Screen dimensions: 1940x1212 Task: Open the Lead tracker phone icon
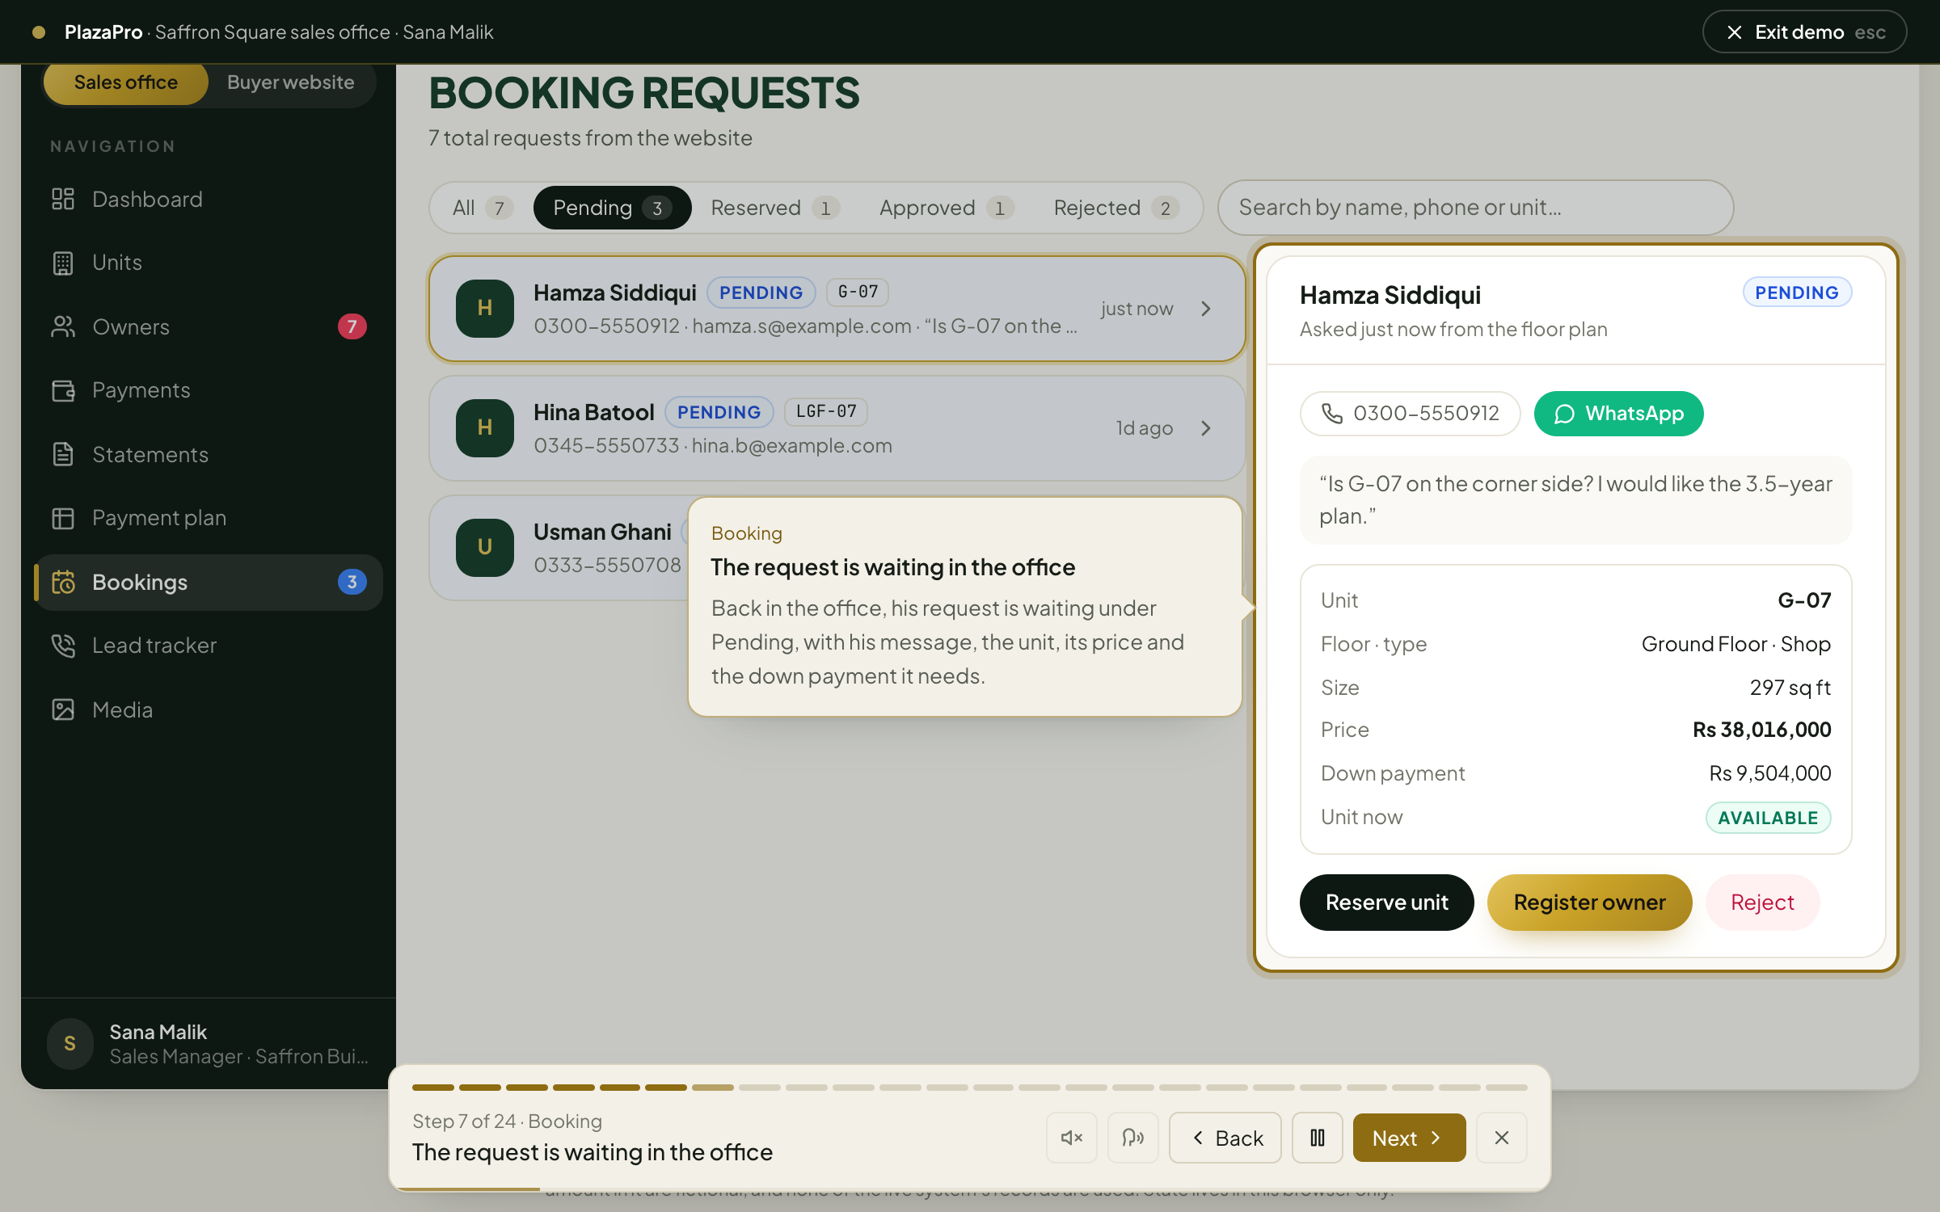[63, 646]
